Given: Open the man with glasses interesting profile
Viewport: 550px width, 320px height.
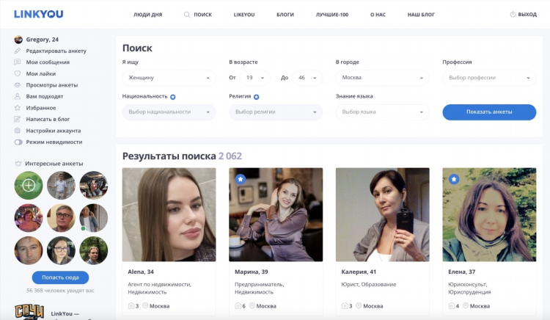Looking at the screenshot, I should coord(61,218).
